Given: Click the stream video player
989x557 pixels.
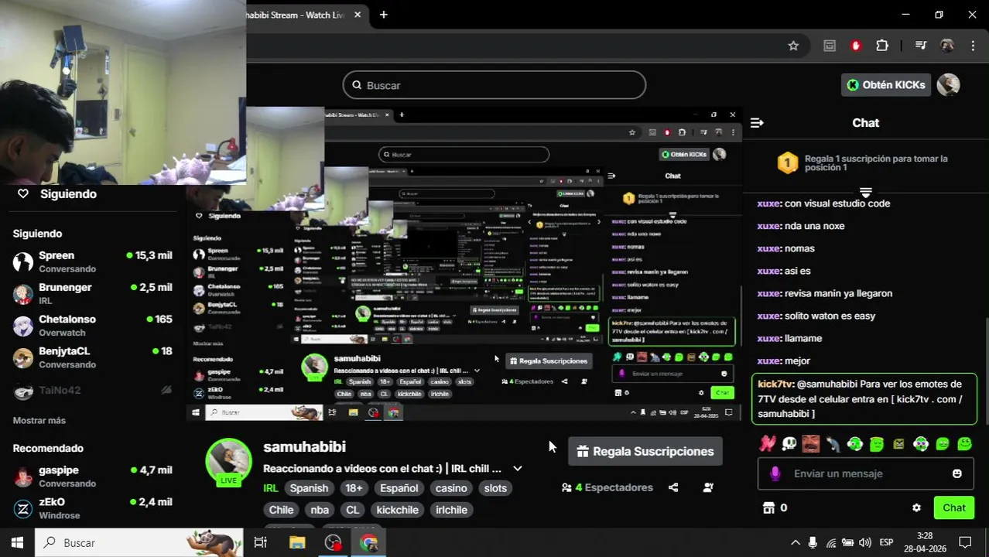Looking at the screenshot, I should (x=464, y=265).
